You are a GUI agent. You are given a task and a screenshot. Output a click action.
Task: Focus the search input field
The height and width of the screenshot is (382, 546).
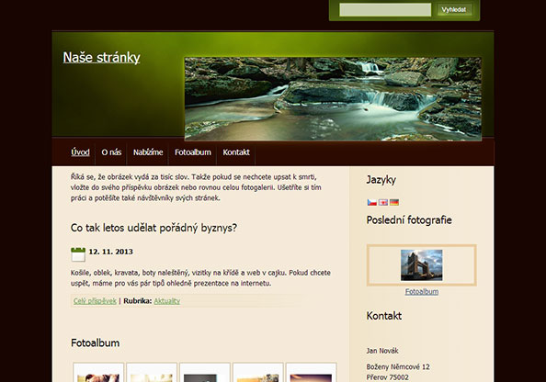(385, 10)
